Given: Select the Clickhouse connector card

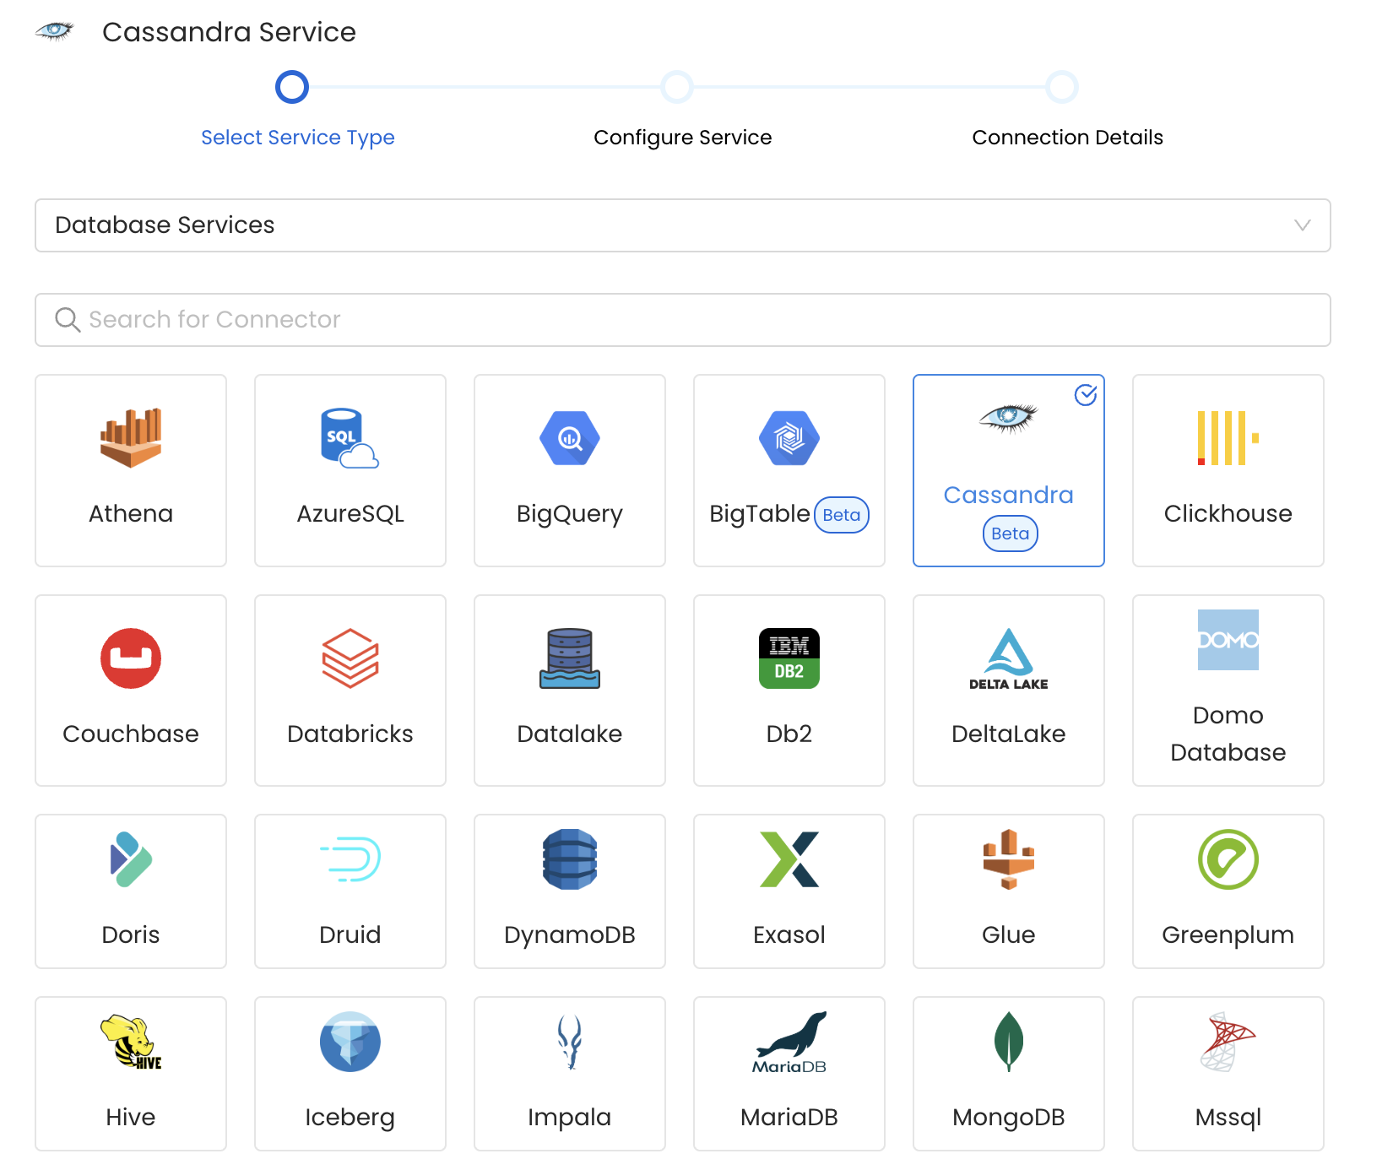Looking at the screenshot, I should click(x=1228, y=470).
